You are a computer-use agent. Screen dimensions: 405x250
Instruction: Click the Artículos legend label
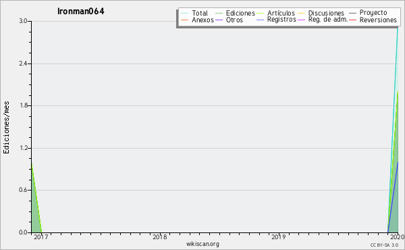[281, 13]
